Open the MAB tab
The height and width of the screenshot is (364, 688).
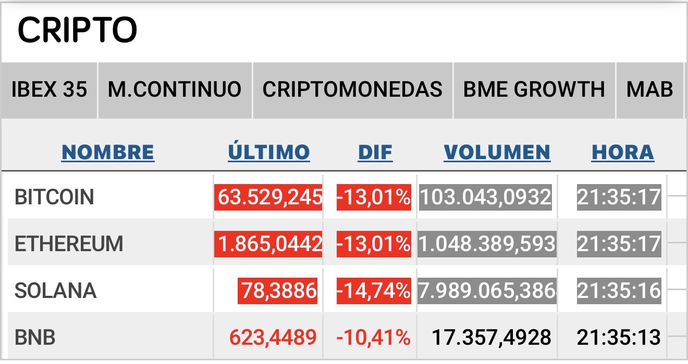649,90
